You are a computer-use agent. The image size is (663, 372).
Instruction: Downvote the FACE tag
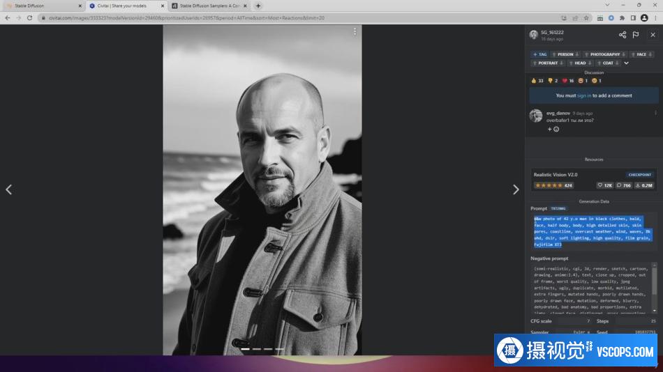point(650,54)
